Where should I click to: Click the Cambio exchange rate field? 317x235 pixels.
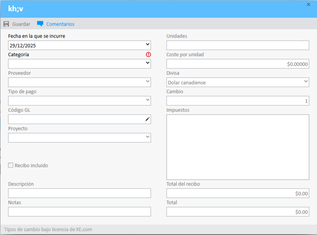[237, 101]
